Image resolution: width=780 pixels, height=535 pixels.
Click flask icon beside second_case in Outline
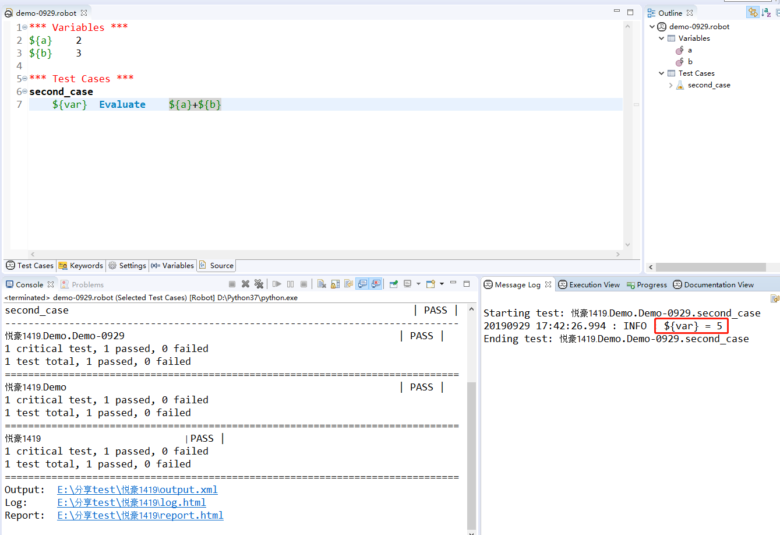(x=680, y=85)
